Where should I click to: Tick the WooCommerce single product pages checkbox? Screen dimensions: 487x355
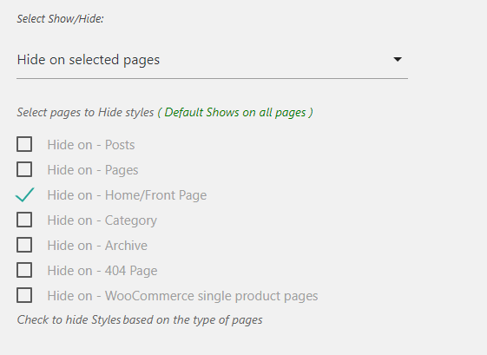tap(24, 295)
